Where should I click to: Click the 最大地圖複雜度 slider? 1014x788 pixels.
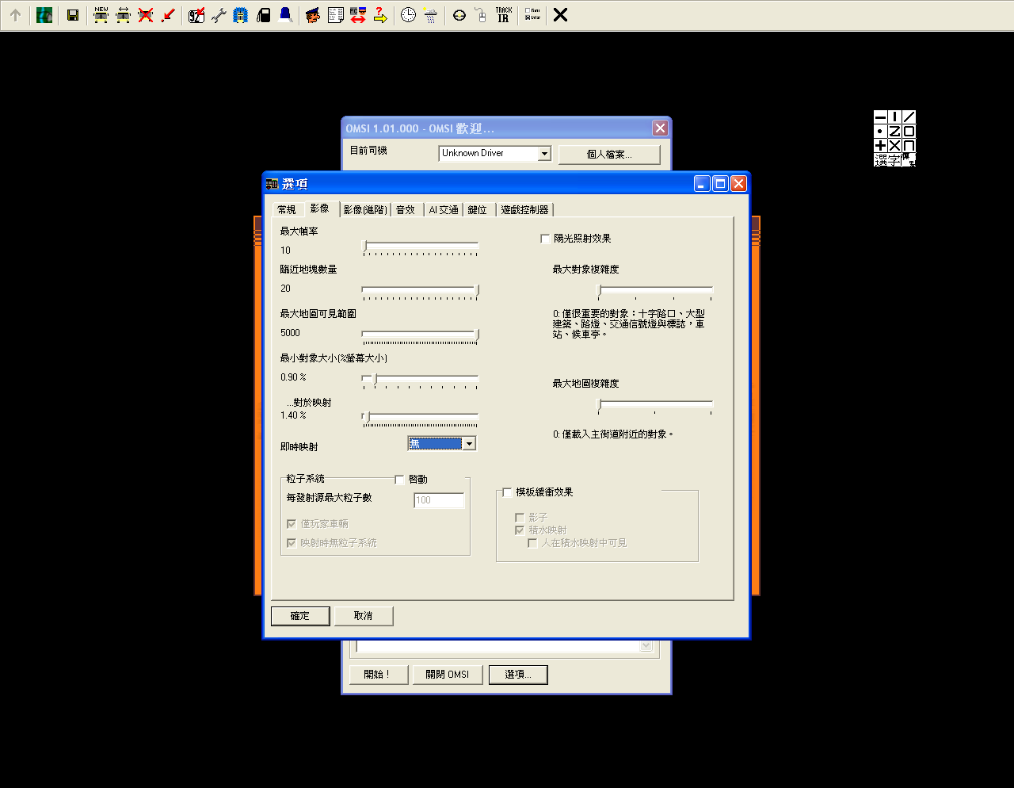(x=655, y=405)
